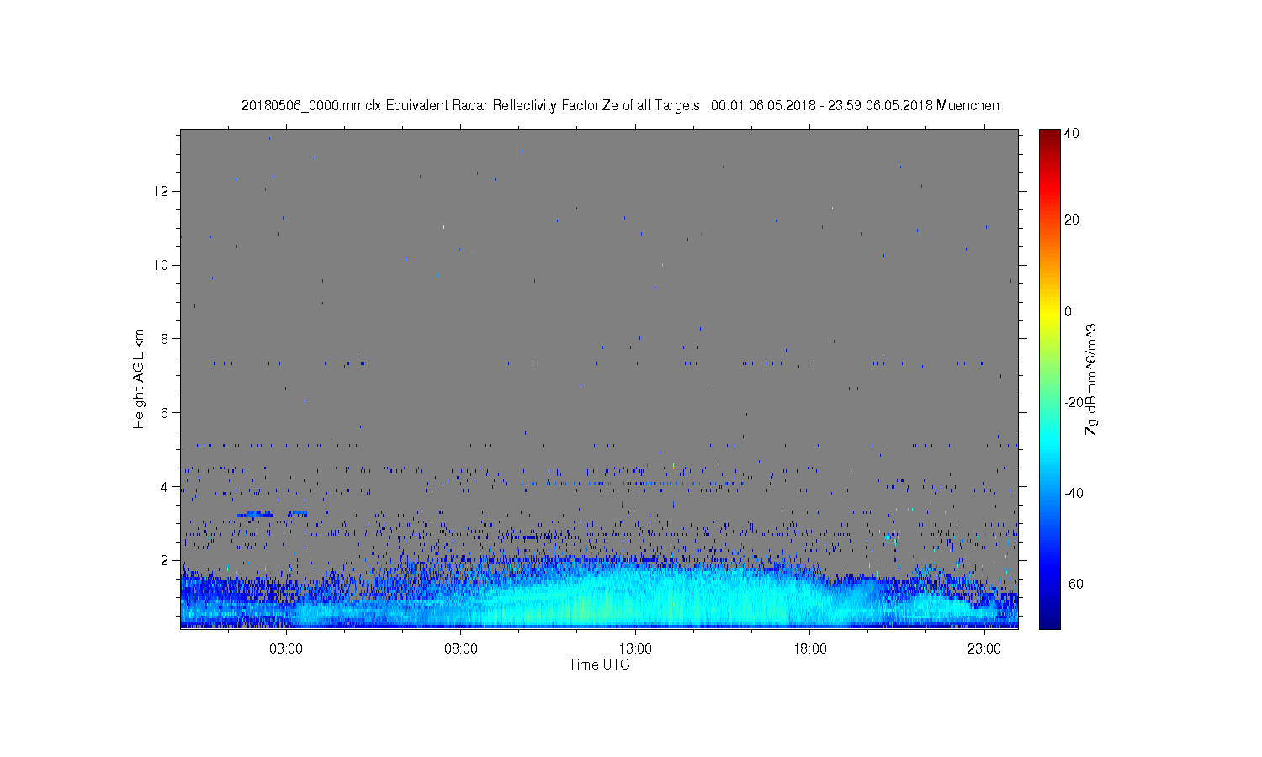Click the radar reflectivity plot area

coord(599,378)
